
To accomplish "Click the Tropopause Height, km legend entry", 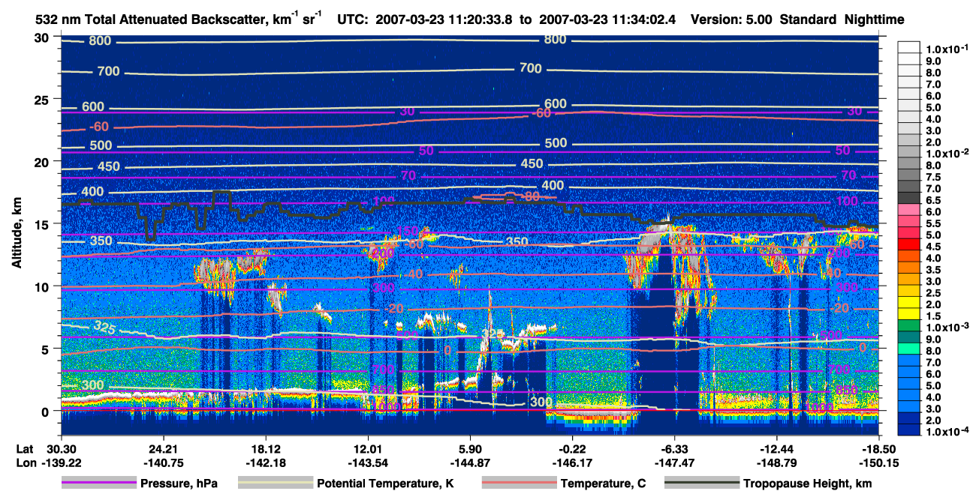I will click(x=807, y=484).
